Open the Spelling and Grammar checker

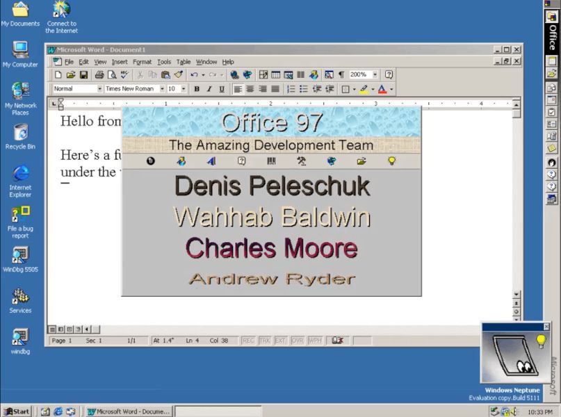coord(123,74)
